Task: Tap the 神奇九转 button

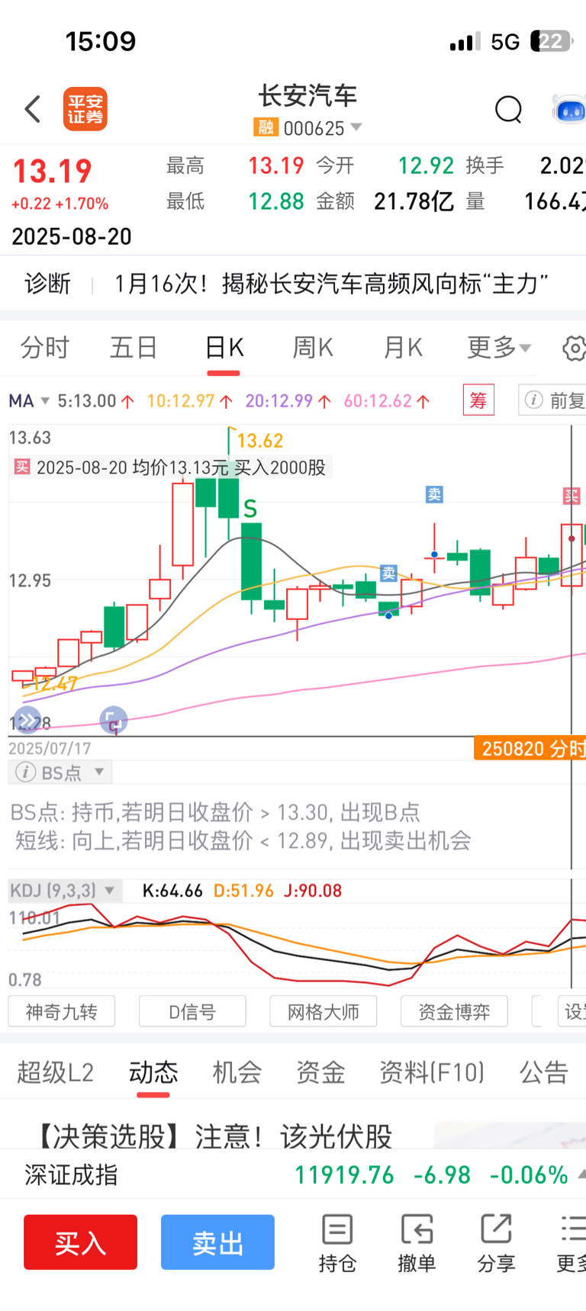Action: tap(62, 1011)
